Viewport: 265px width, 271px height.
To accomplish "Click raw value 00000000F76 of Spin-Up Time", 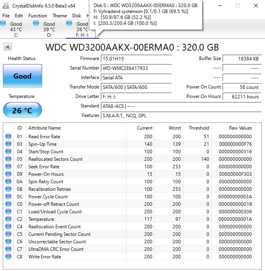I will pyautogui.click(x=235, y=144).
